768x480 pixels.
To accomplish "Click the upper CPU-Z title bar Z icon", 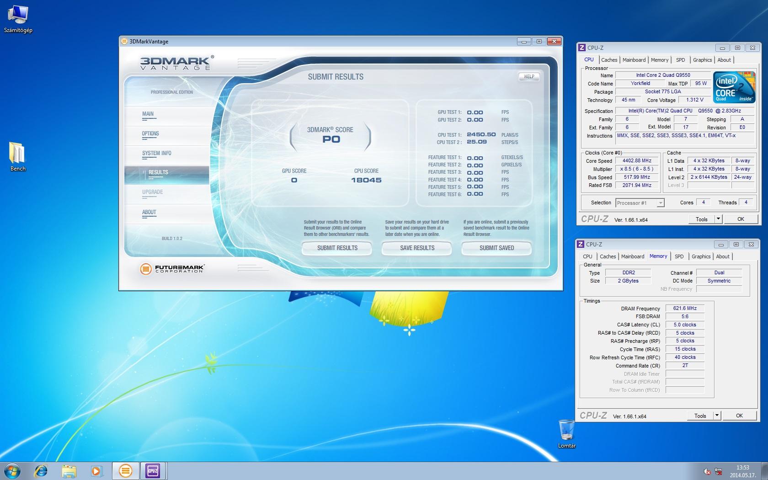I will coord(581,48).
